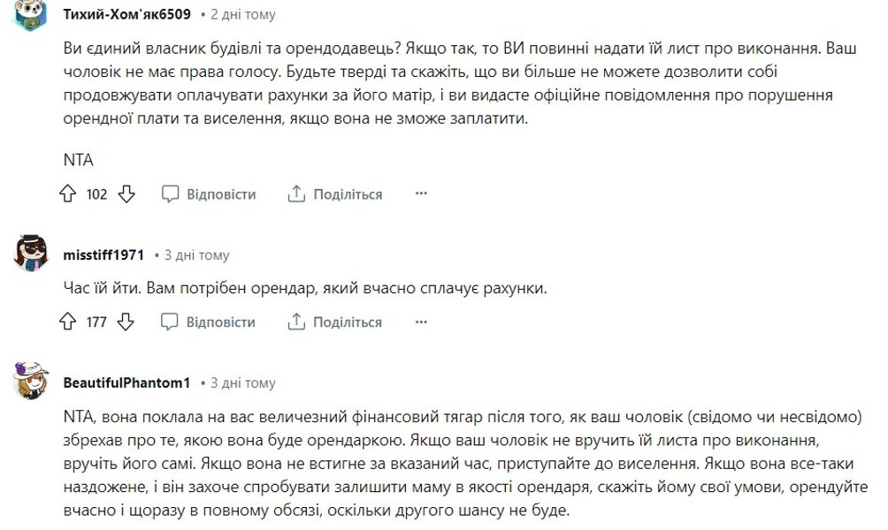Image resolution: width=888 pixels, height=530 pixels.
Task: Upvote misstiff1971's comment
Action: (x=69, y=322)
